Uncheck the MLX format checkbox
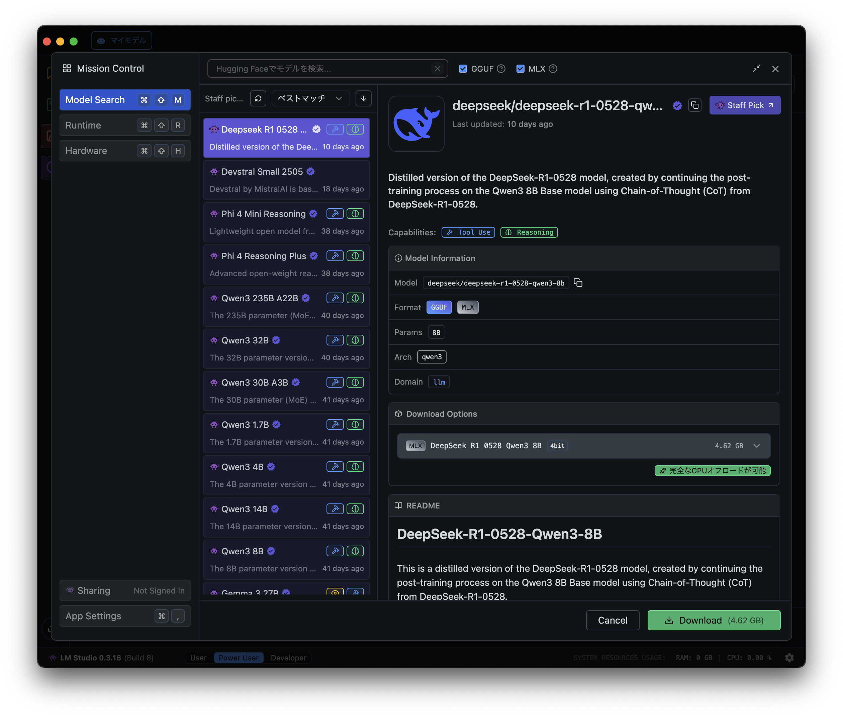 coord(520,69)
